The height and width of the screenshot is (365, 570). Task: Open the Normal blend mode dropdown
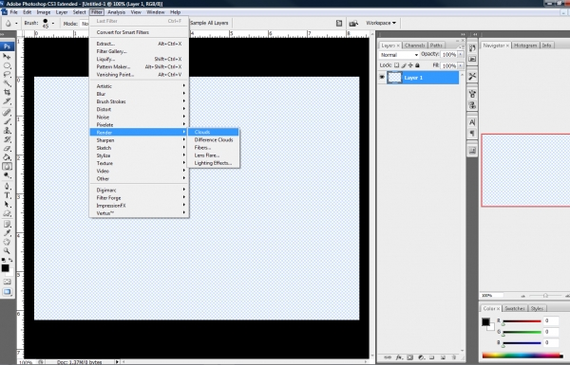[x=399, y=55]
